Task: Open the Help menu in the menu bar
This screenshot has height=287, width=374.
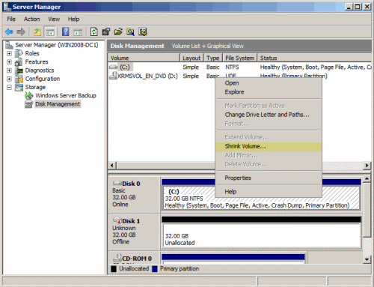Action: click(73, 19)
